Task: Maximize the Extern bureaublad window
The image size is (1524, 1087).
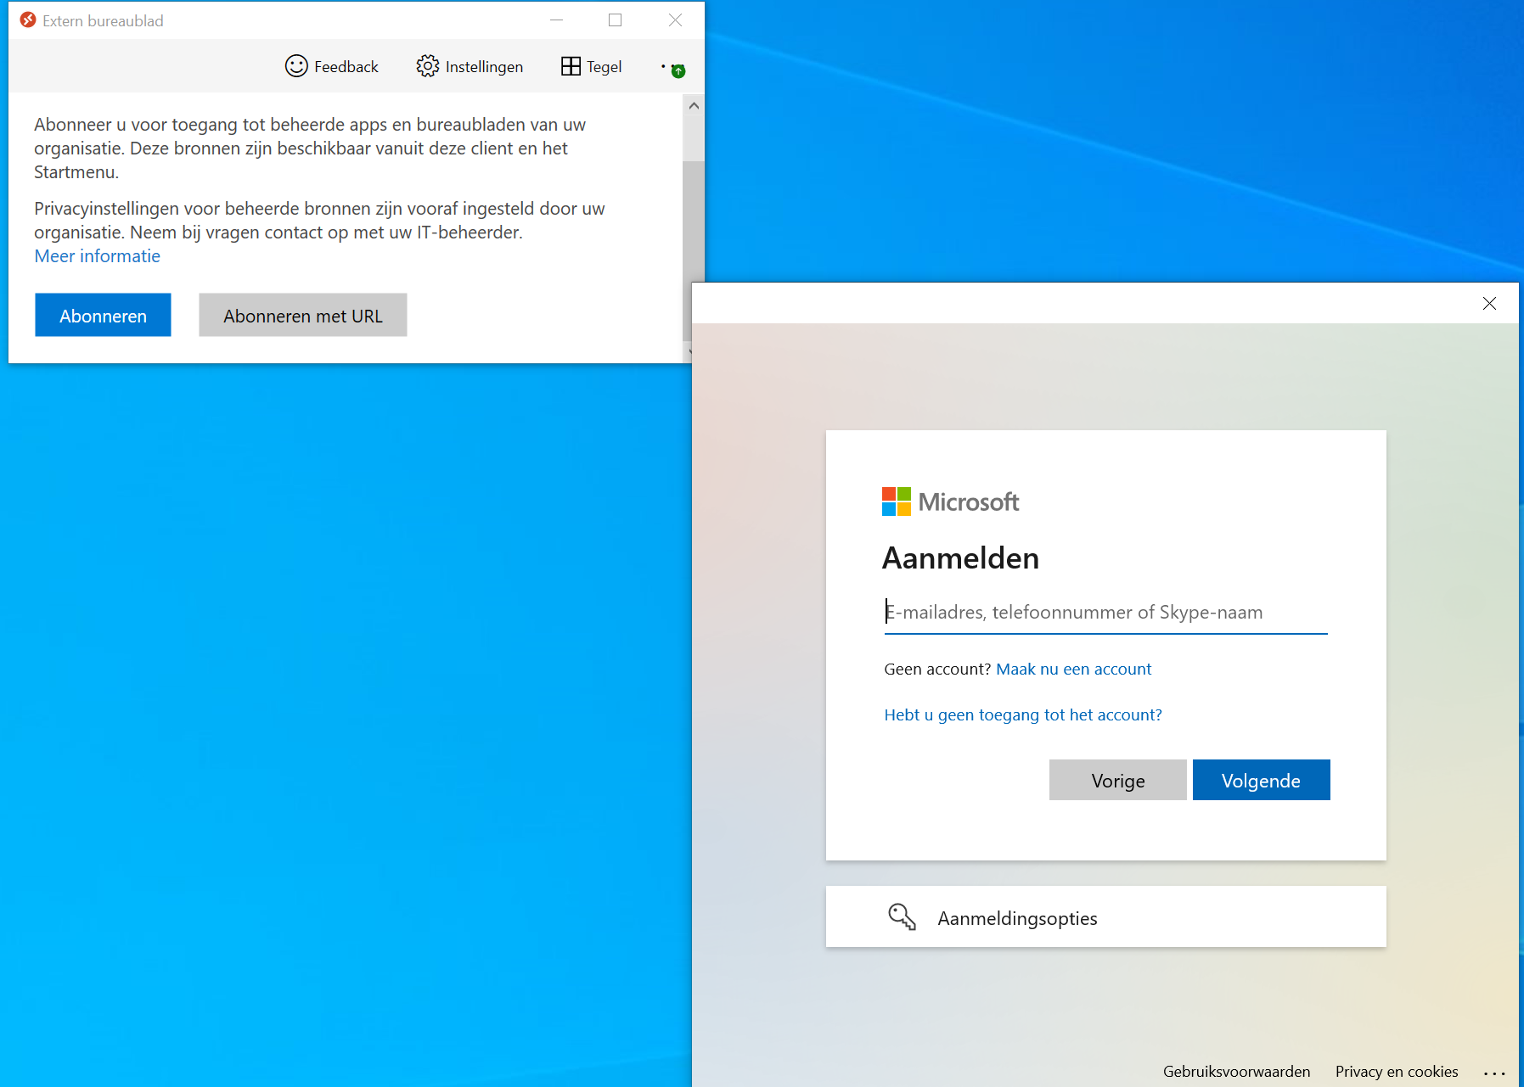Action: pos(616,20)
